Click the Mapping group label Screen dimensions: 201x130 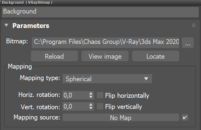click(20, 67)
